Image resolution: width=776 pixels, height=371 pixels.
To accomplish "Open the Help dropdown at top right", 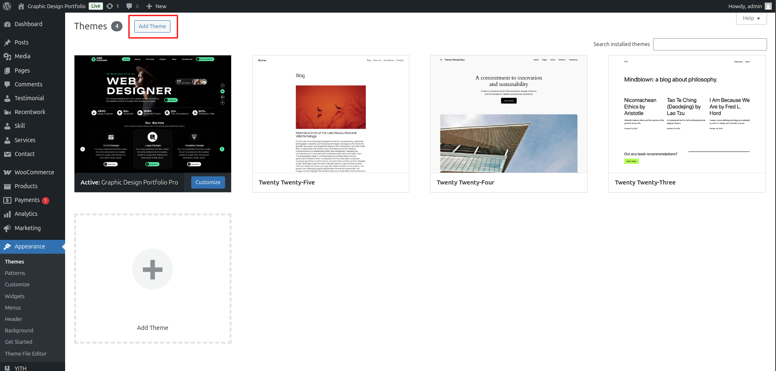I will [751, 18].
